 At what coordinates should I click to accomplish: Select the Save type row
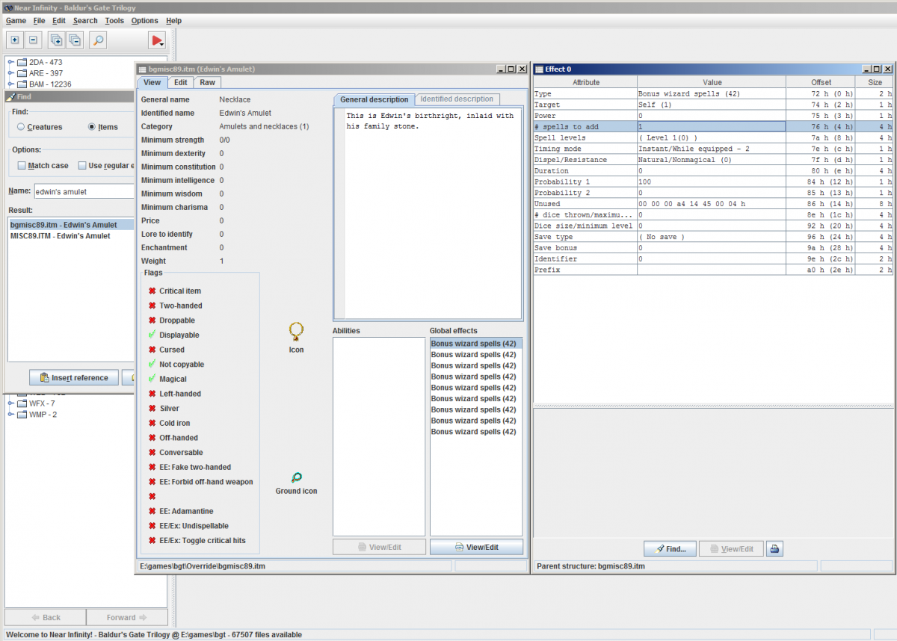point(713,237)
